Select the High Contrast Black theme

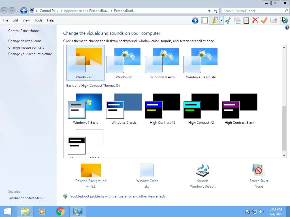point(239,108)
